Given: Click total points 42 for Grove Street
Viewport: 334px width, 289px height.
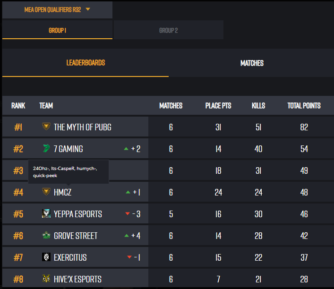Looking at the screenshot, I should coord(304,236).
